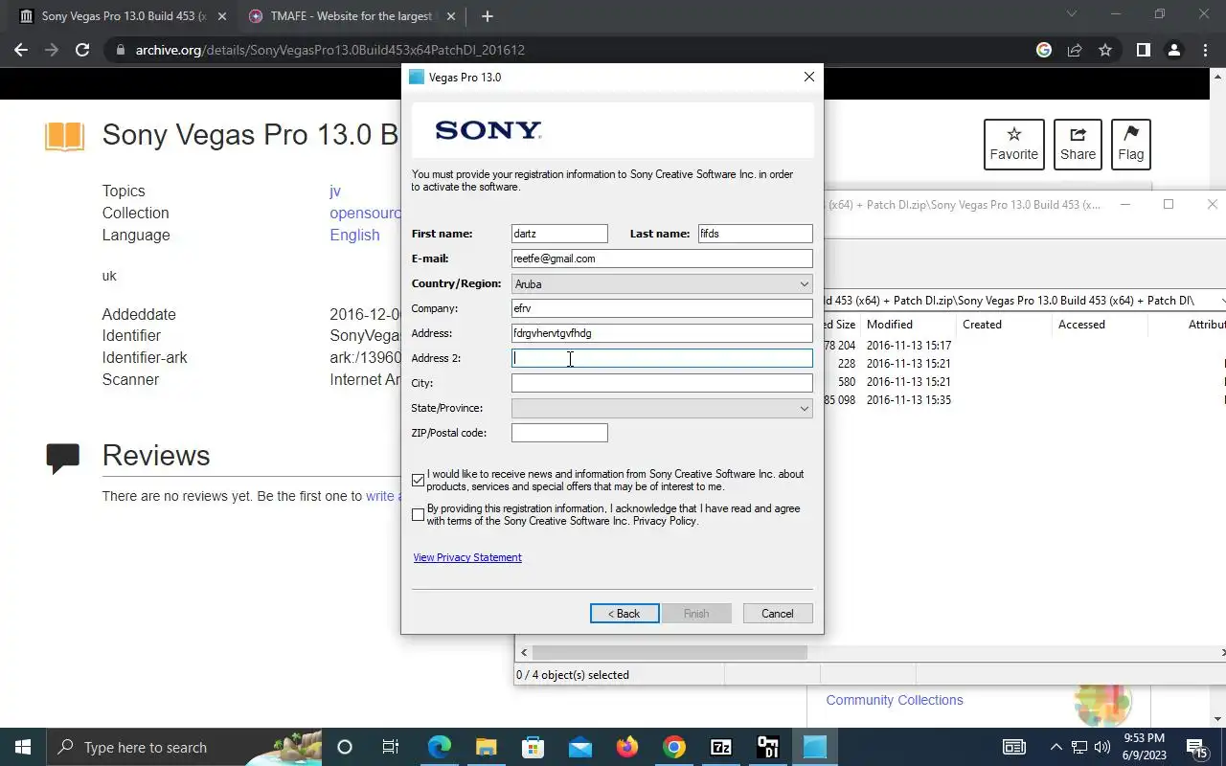Close the Sony Vegas Pro 13.0 tab
The height and width of the screenshot is (766, 1226).
click(222, 16)
